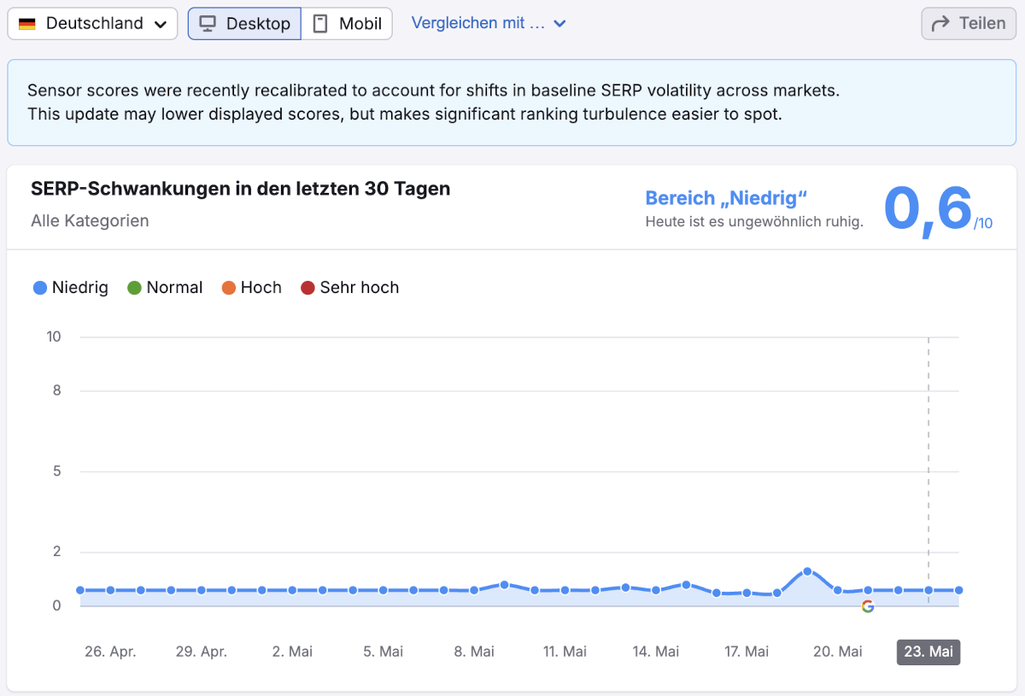Click the SERP-Schwankungen in den letzten 30 Tagen heading
The image size is (1025, 696).
pyautogui.click(x=240, y=189)
